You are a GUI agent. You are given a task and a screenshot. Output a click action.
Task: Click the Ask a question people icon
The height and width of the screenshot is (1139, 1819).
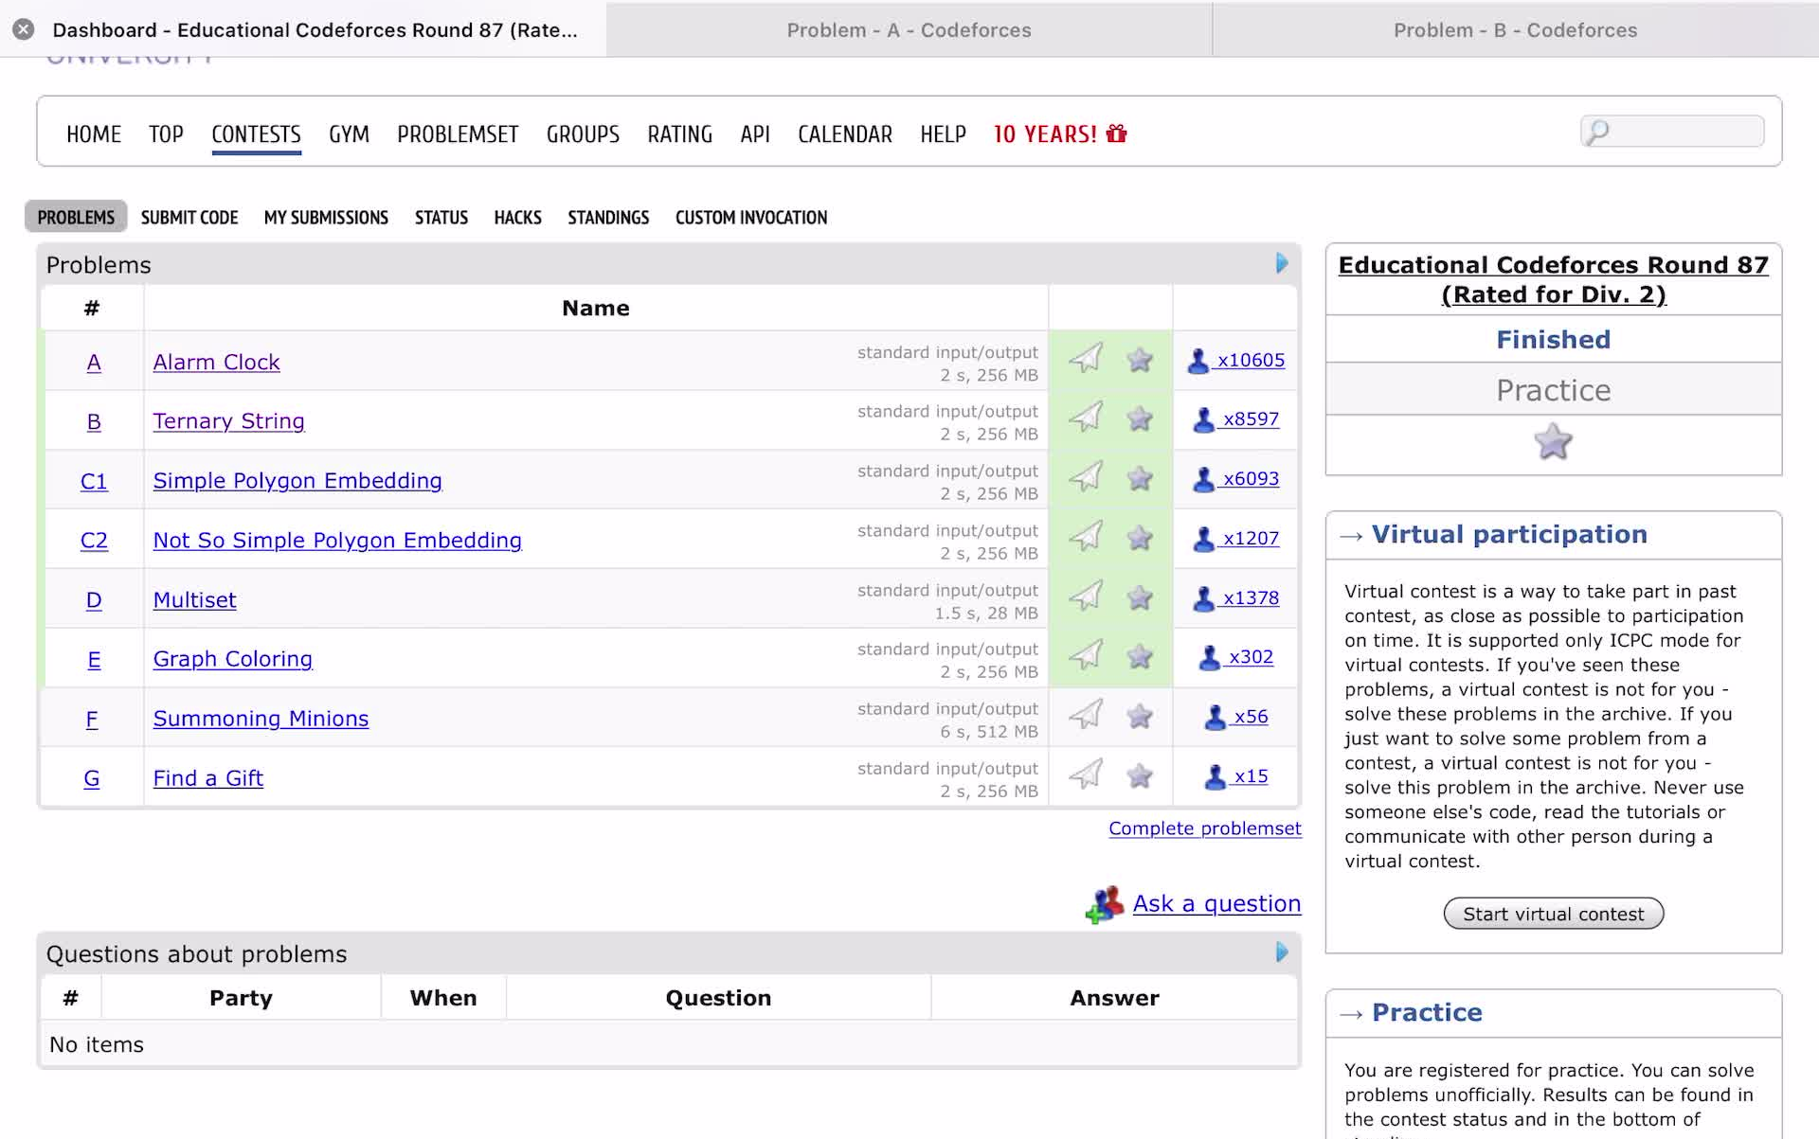[1105, 904]
